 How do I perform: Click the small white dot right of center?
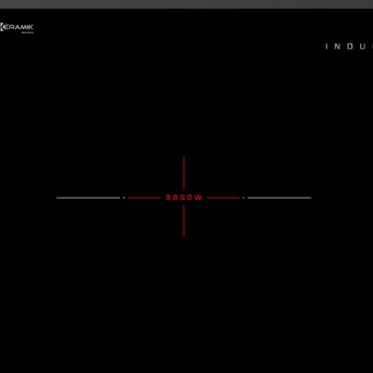pyautogui.click(x=243, y=198)
